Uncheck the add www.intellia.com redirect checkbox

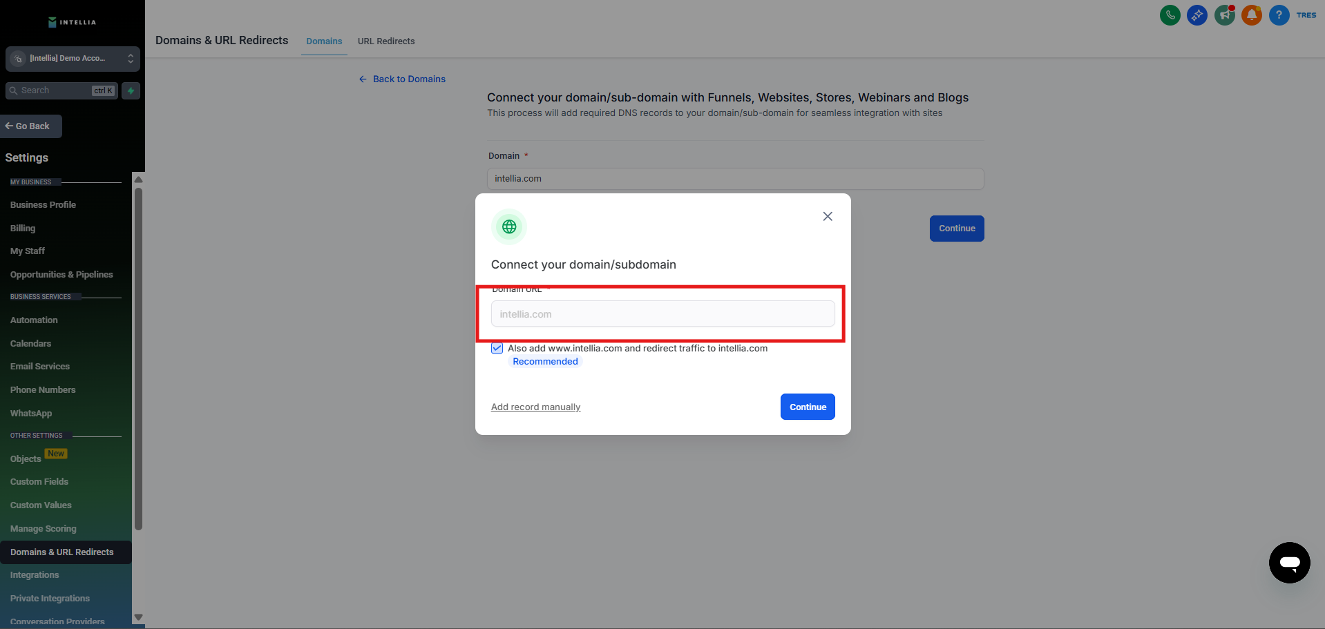click(x=497, y=349)
